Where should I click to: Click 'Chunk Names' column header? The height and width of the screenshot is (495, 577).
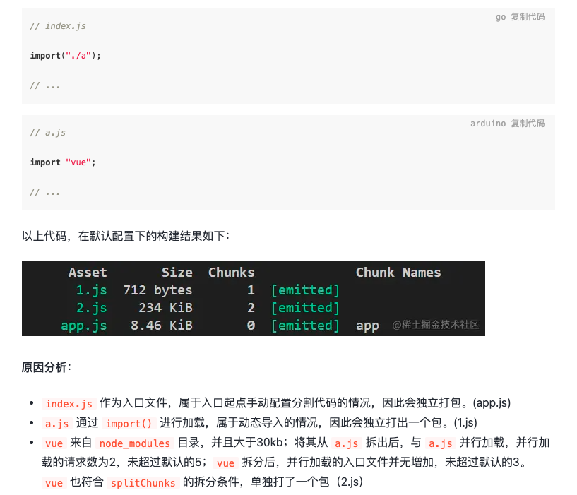click(398, 273)
